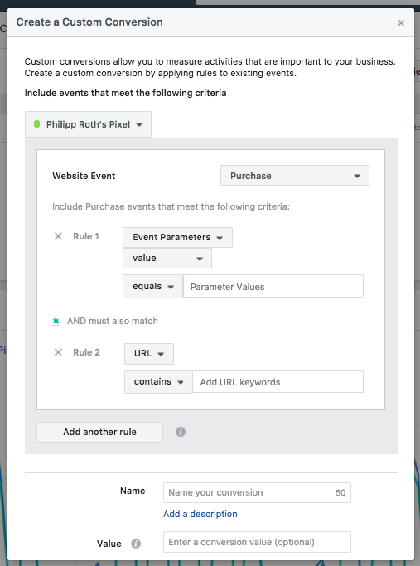The image size is (420, 566).
Task: Open the value parameter dropdown
Action: (167, 258)
